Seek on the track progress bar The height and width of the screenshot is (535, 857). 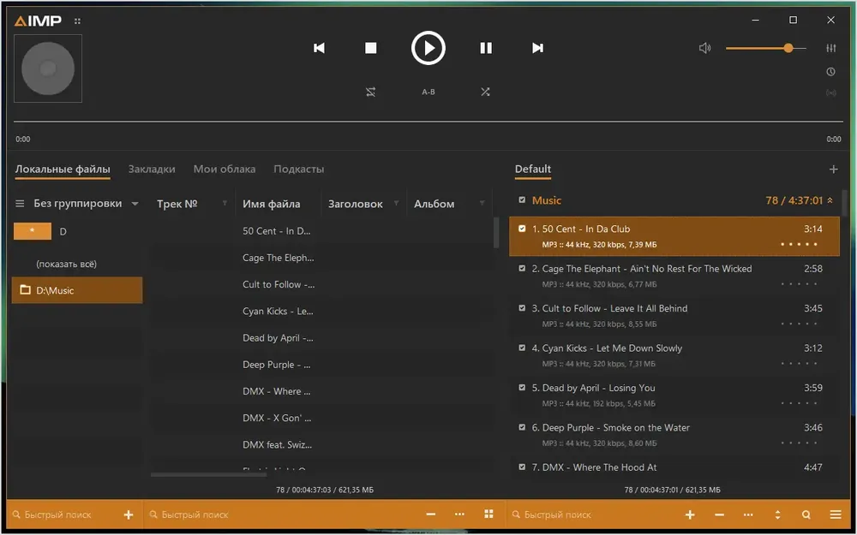click(428, 122)
